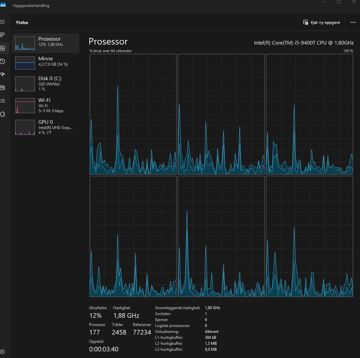360x358 pixels.
Task: Click the Tråder count 2458
Action: pyautogui.click(x=119, y=332)
